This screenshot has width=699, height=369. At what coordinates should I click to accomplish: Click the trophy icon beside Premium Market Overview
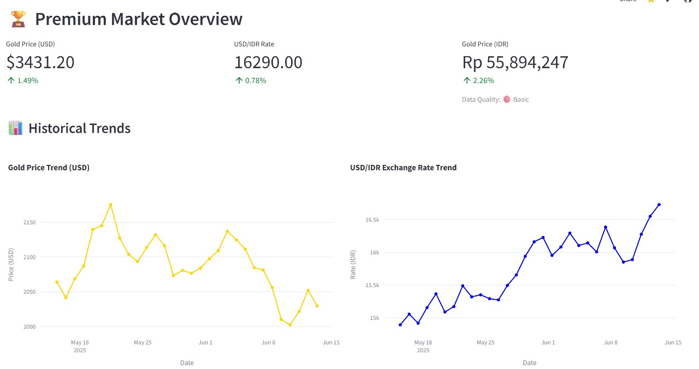(x=18, y=19)
